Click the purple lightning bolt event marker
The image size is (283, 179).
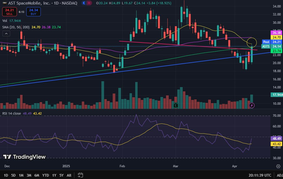point(252,105)
